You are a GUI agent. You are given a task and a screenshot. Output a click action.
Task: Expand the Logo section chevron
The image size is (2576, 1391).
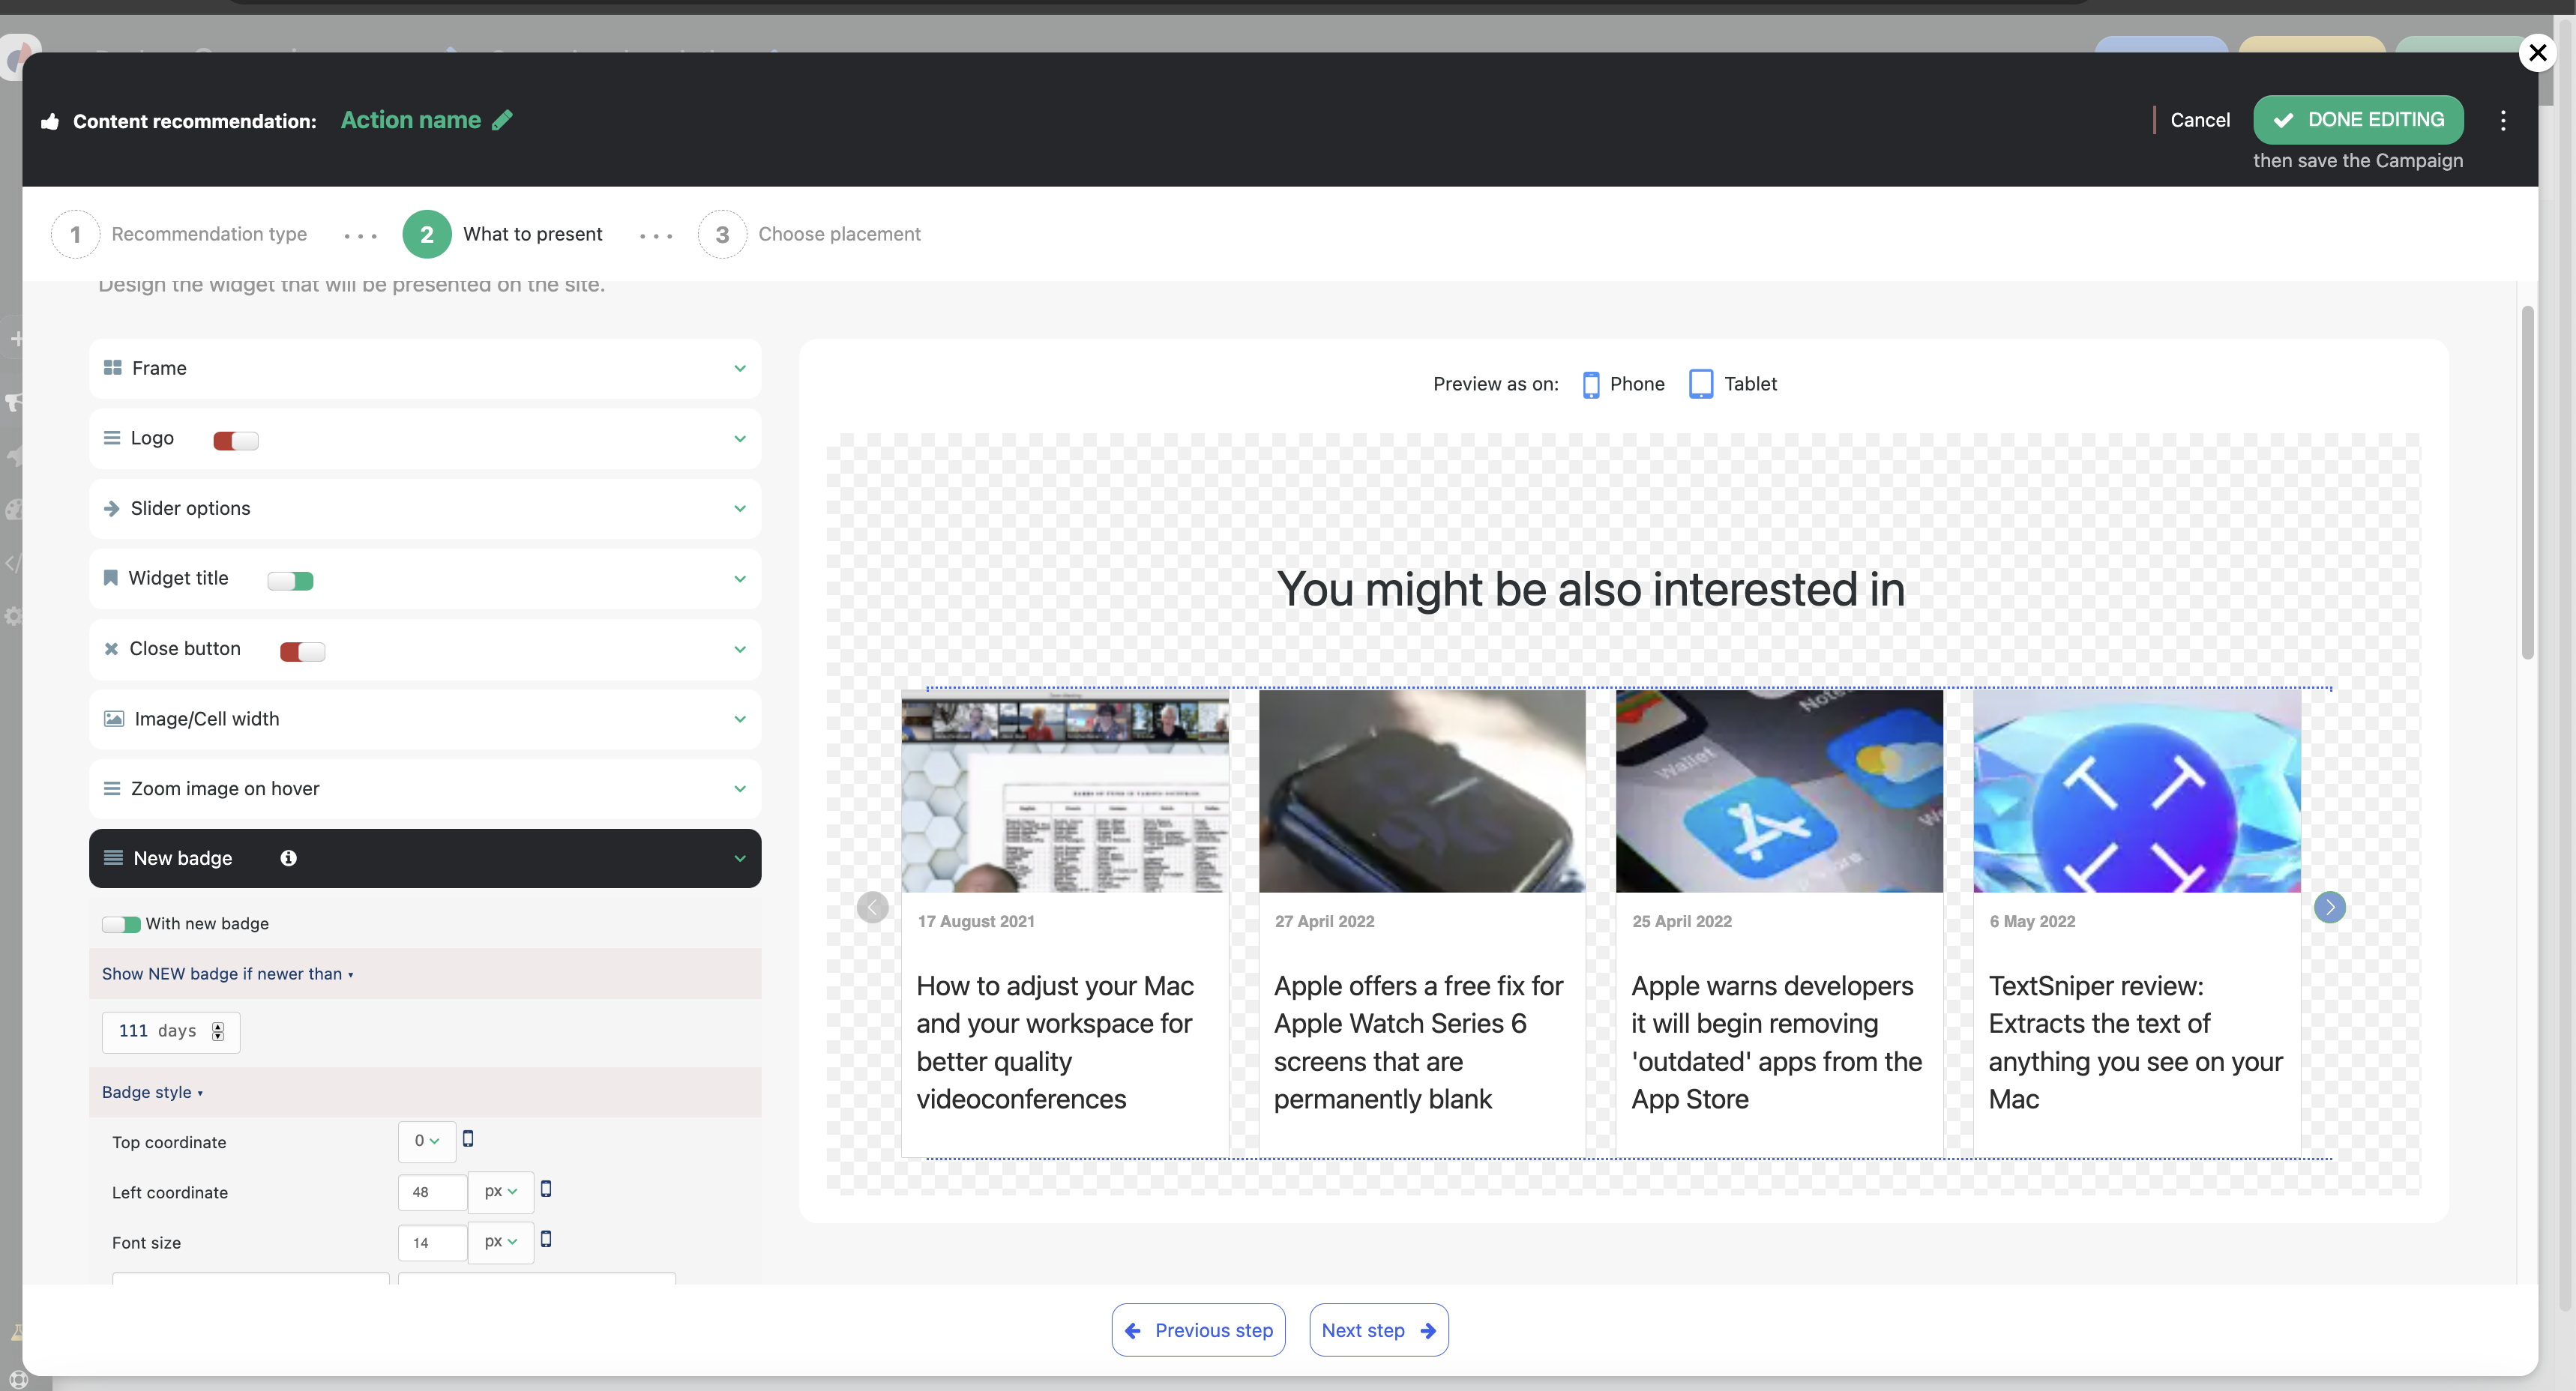click(x=740, y=439)
